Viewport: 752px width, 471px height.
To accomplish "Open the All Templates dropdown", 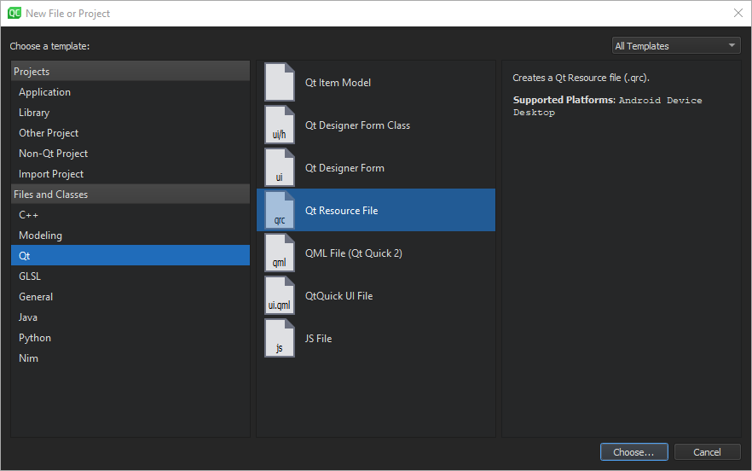I will (x=676, y=45).
